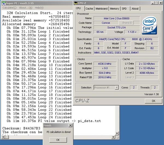This screenshot has height=145, width=164.
Task: Click the Specification field with 6600 @ 2.40GHz
Action: 126,39
